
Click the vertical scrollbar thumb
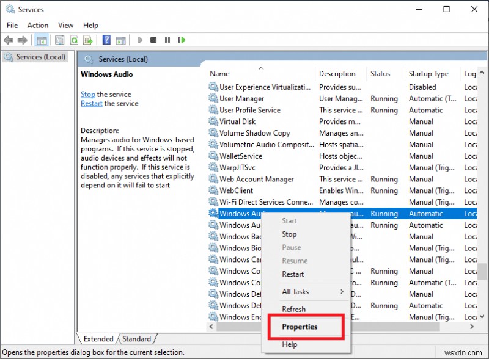(x=482, y=272)
